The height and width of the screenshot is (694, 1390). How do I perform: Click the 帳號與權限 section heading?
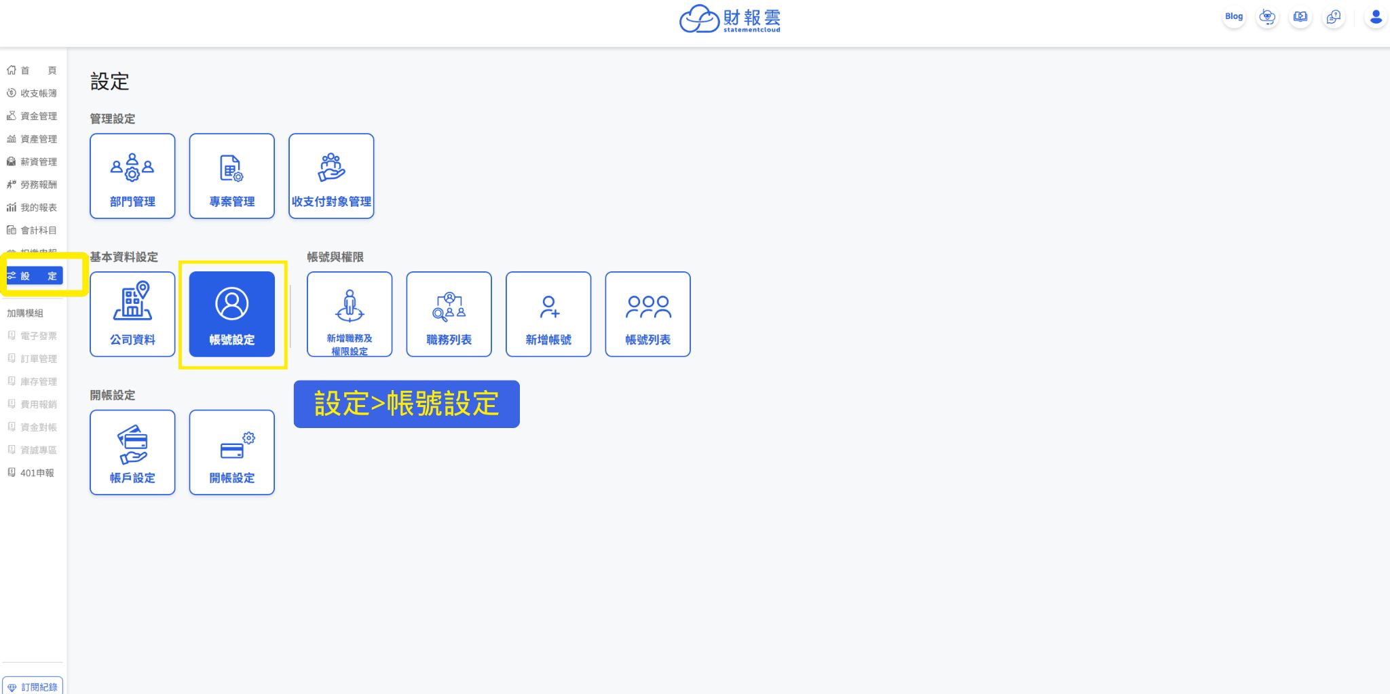click(335, 257)
